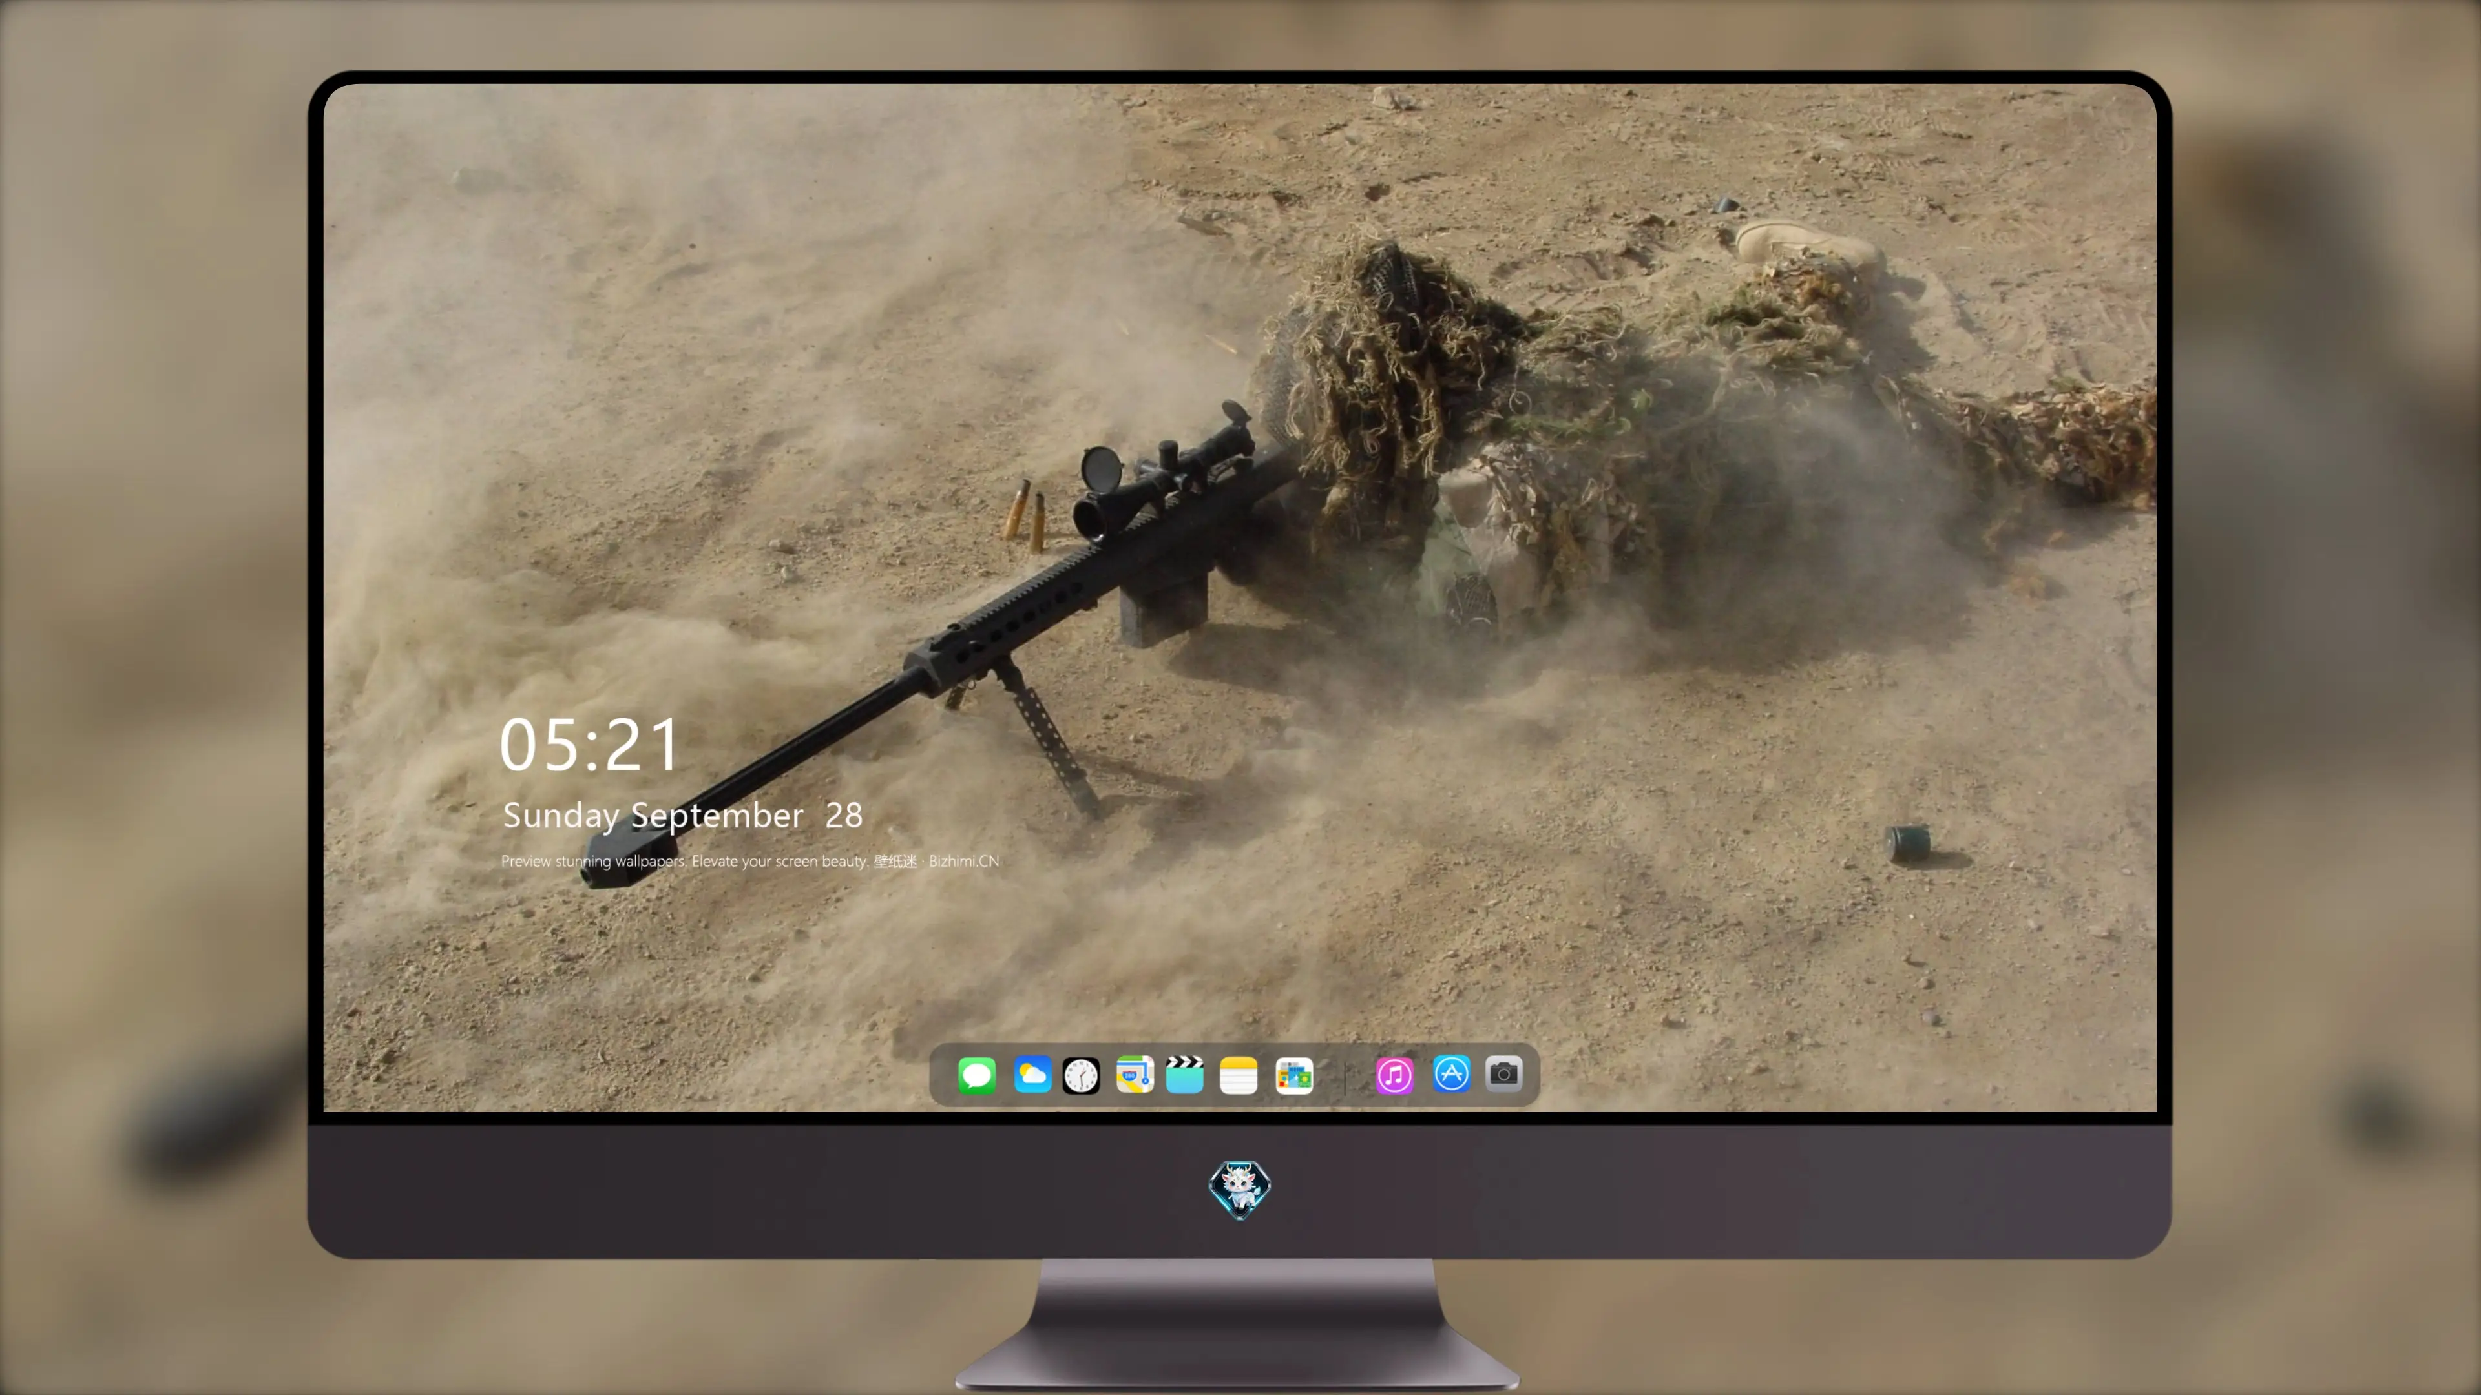Open the Clock app icon
The width and height of the screenshot is (2481, 1395).
click(x=1081, y=1075)
